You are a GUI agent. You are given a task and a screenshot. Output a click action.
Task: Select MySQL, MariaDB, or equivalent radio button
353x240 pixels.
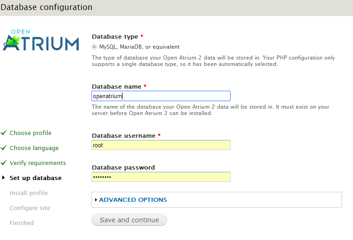(94, 47)
